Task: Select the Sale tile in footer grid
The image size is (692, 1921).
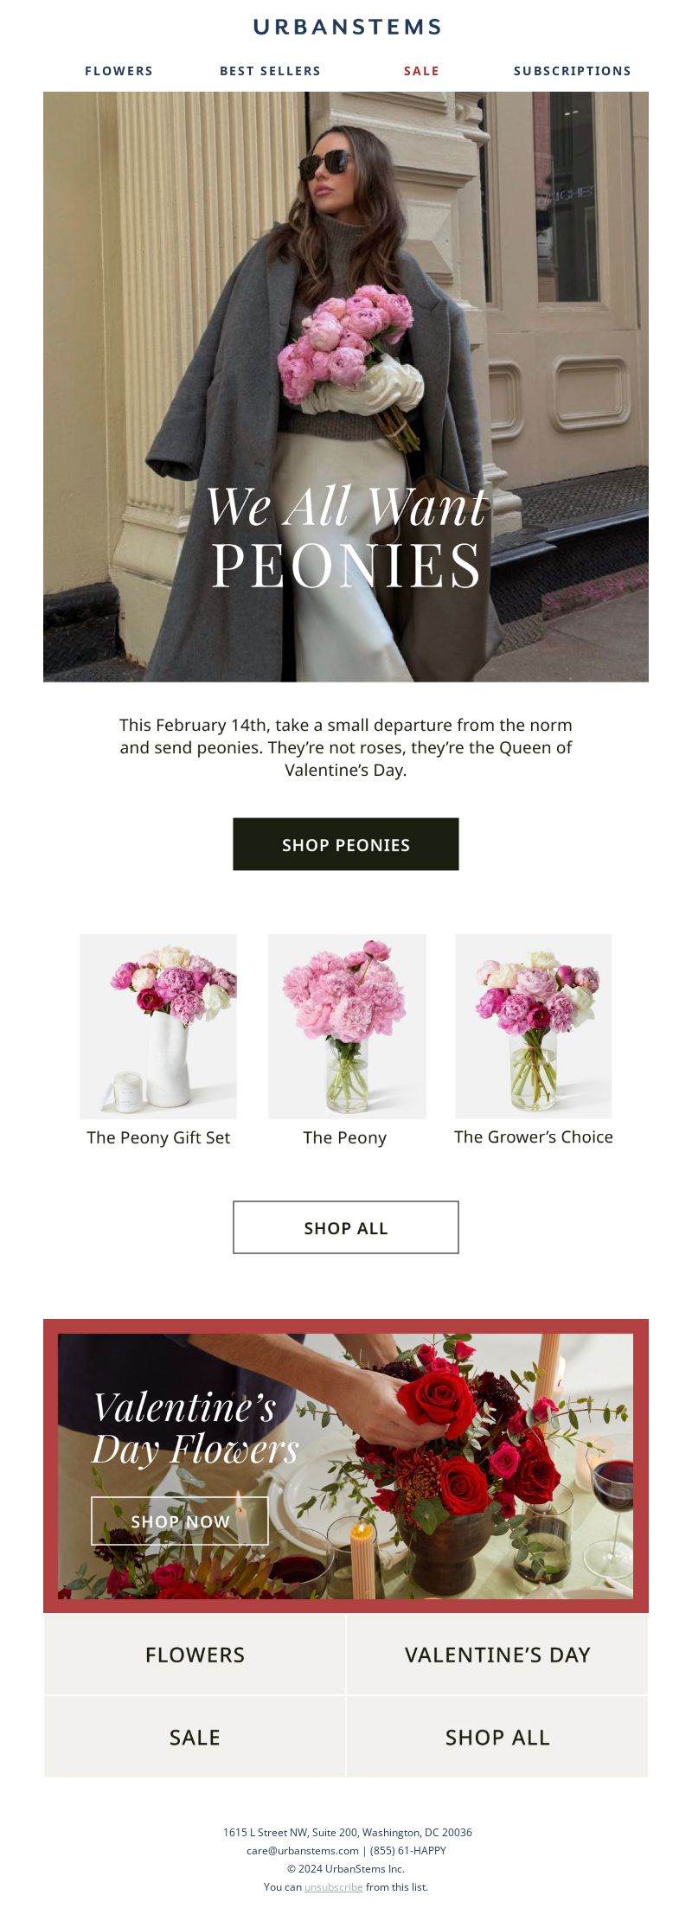Action: pyautogui.click(x=195, y=1737)
